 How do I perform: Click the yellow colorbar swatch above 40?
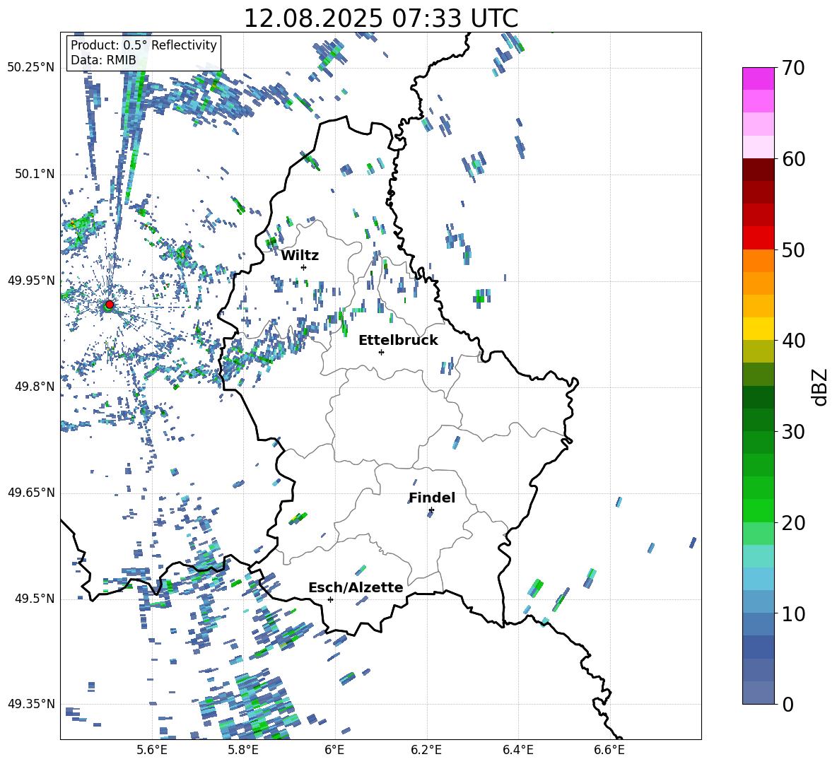click(758, 329)
